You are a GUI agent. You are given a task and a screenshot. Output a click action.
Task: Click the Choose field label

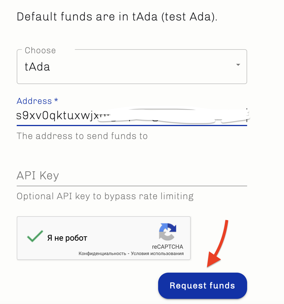(40, 50)
